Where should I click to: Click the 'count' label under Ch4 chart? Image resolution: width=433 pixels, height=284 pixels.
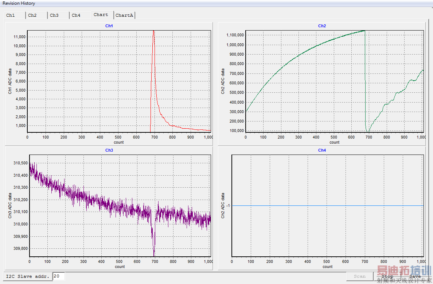[x=328, y=267]
